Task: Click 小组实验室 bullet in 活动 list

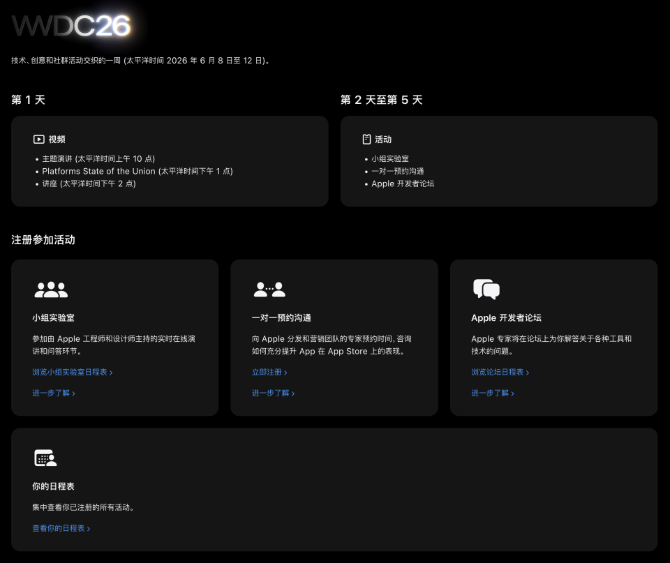Action: [x=390, y=159]
